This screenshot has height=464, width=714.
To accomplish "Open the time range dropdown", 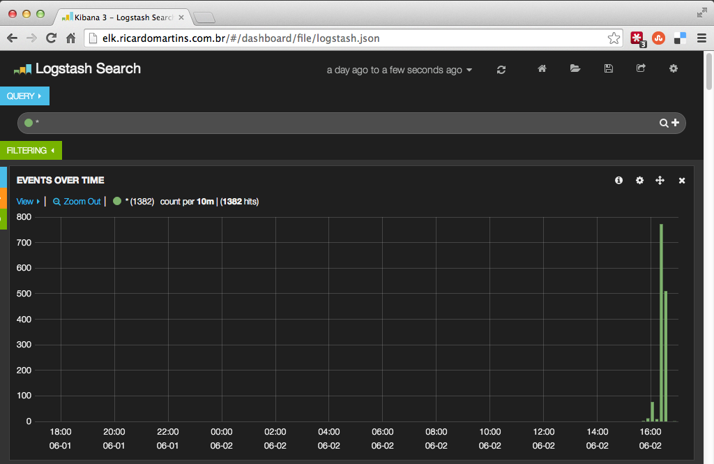I will click(x=398, y=70).
